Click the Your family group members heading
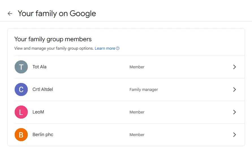The height and width of the screenshot is (153, 252). point(53,39)
